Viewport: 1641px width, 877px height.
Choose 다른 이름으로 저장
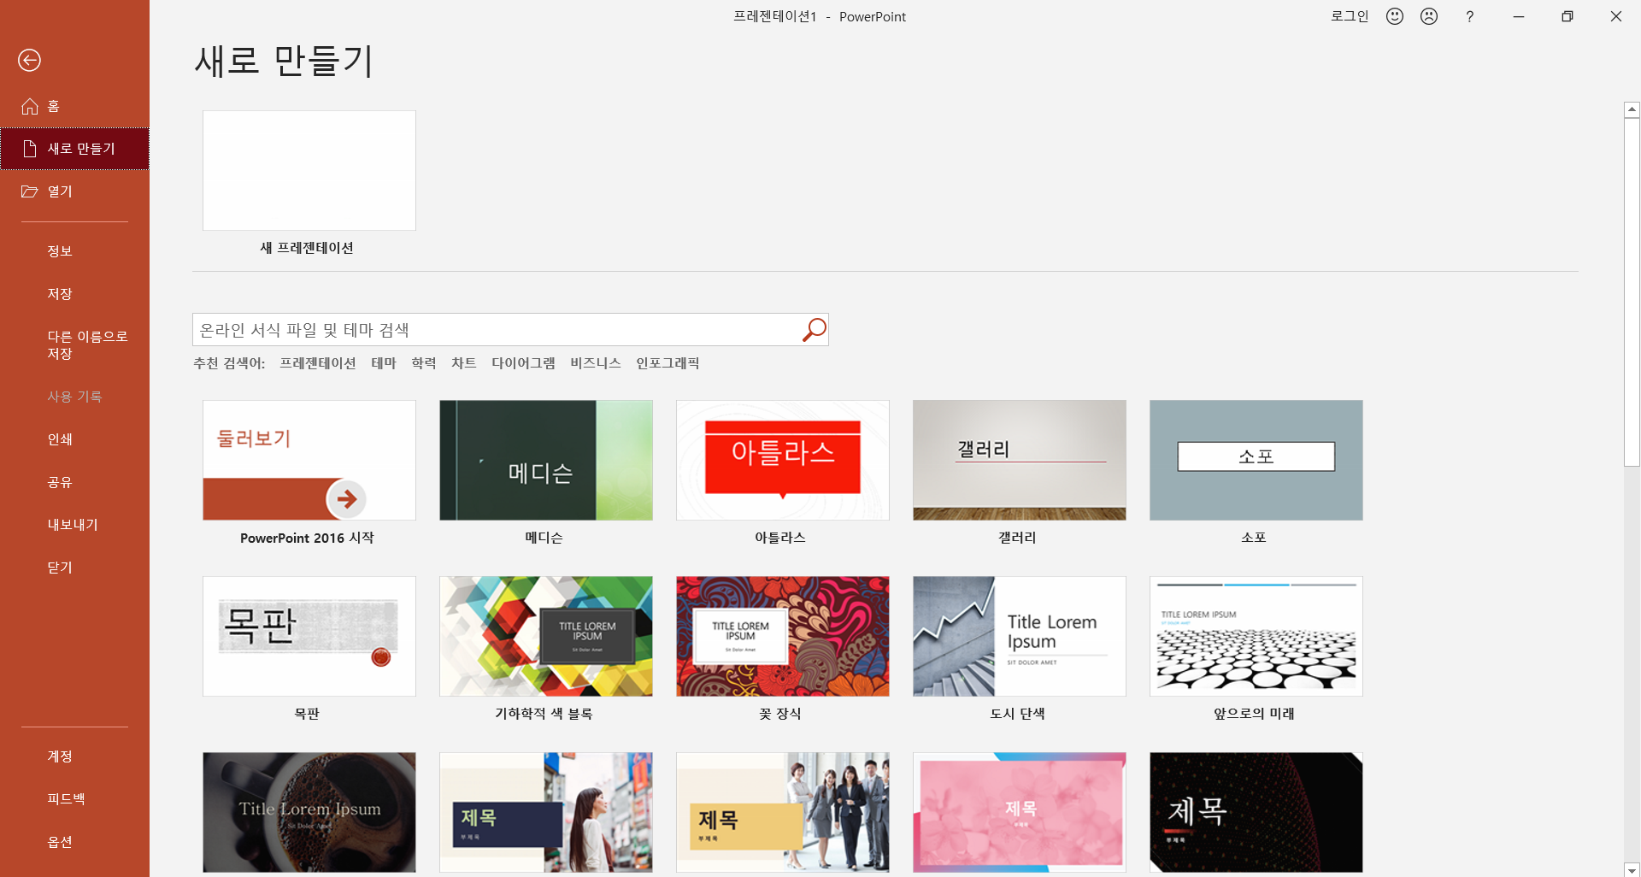pyautogui.click(x=74, y=345)
